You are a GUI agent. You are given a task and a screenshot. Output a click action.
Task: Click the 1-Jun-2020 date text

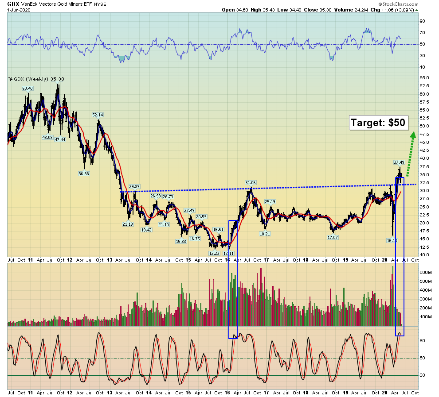pos(19,10)
